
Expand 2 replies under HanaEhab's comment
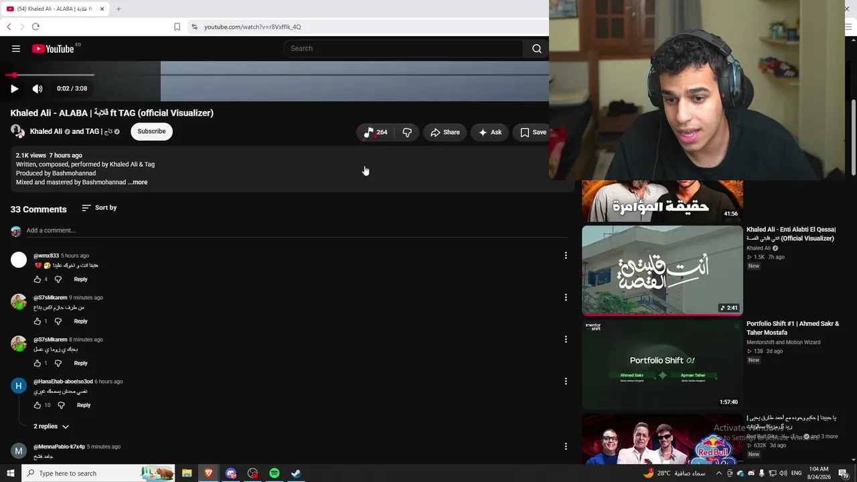coord(52,426)
